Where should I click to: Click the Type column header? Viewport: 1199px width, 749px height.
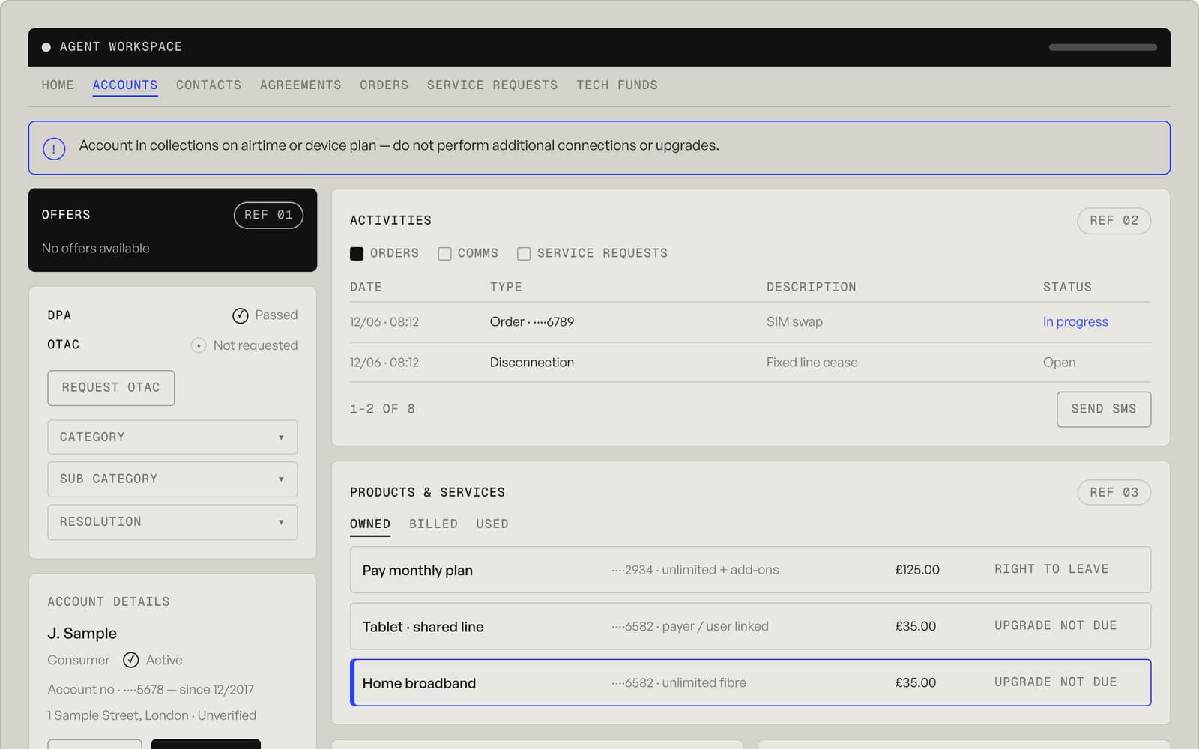pos(506,287)
